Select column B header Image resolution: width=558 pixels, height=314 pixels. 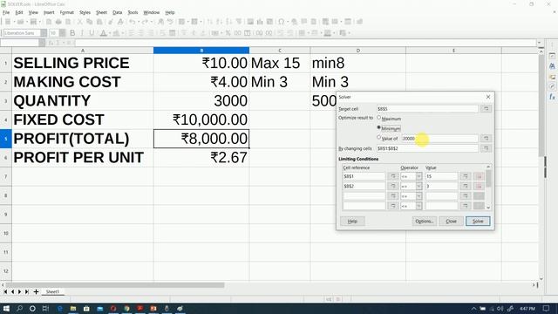(x=201, y=51)
